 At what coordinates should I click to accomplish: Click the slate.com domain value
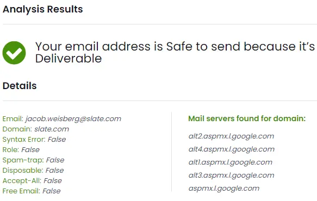tap(52, 129)
